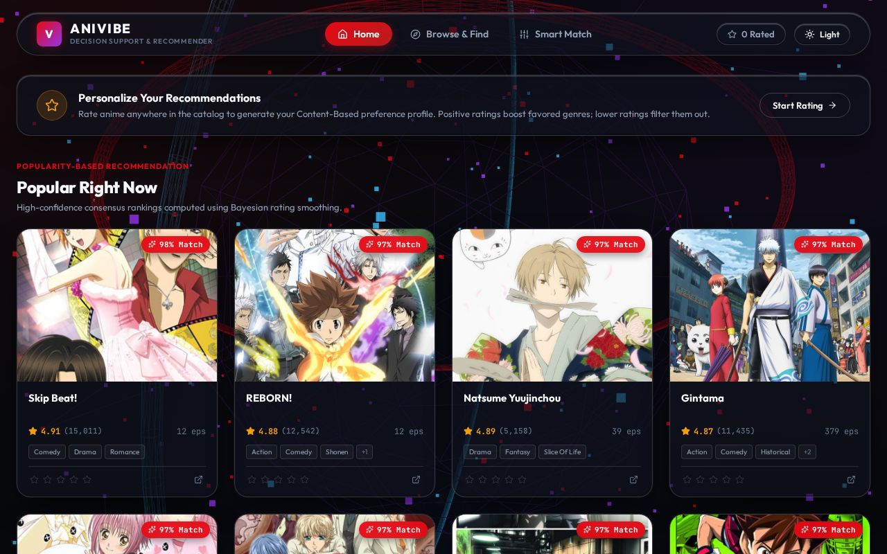Click the Gintama title
The image size is (887, 554).
[703, 398]
